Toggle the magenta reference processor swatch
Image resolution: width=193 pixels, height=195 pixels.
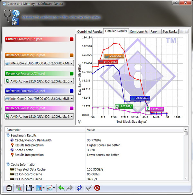coord(72,108)
